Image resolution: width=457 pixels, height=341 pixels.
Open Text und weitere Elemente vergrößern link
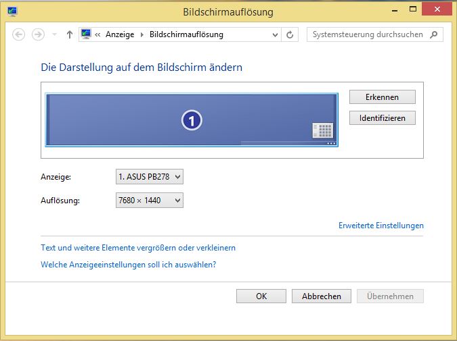click(138, 248)
